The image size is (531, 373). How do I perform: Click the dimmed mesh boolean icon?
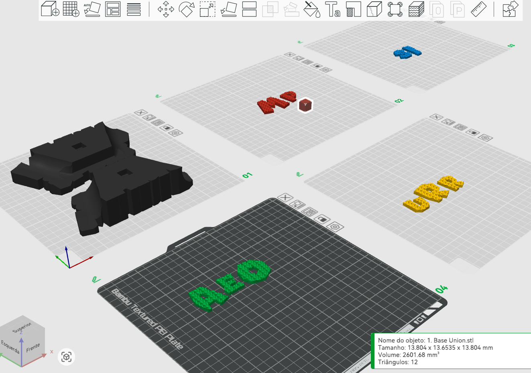pos(270,9)
